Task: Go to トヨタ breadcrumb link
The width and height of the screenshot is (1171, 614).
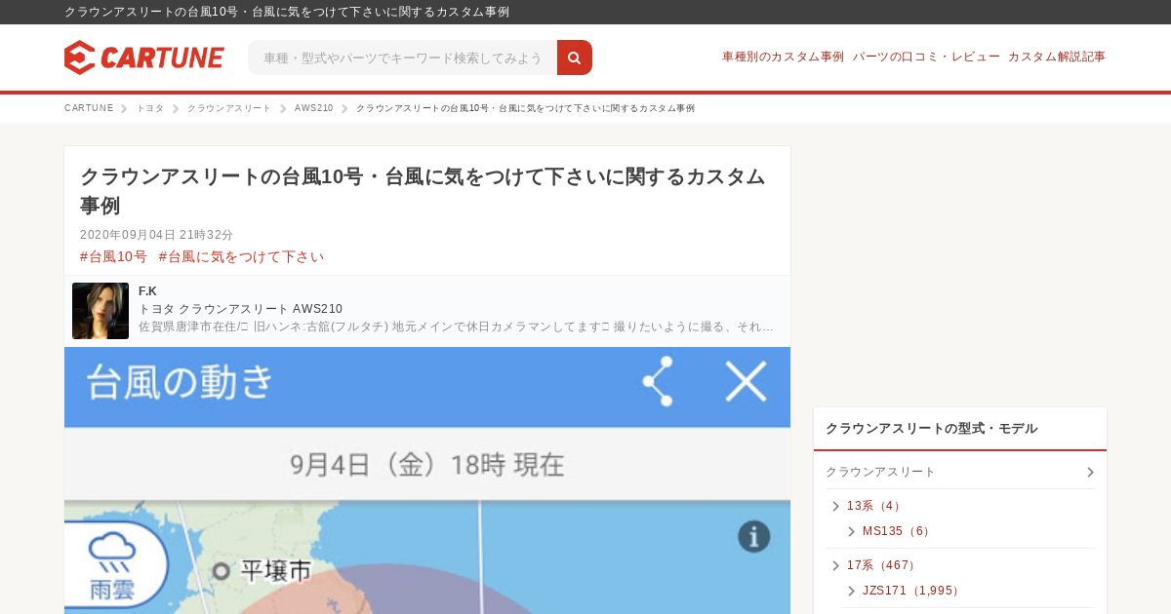Action: (150, 108)
